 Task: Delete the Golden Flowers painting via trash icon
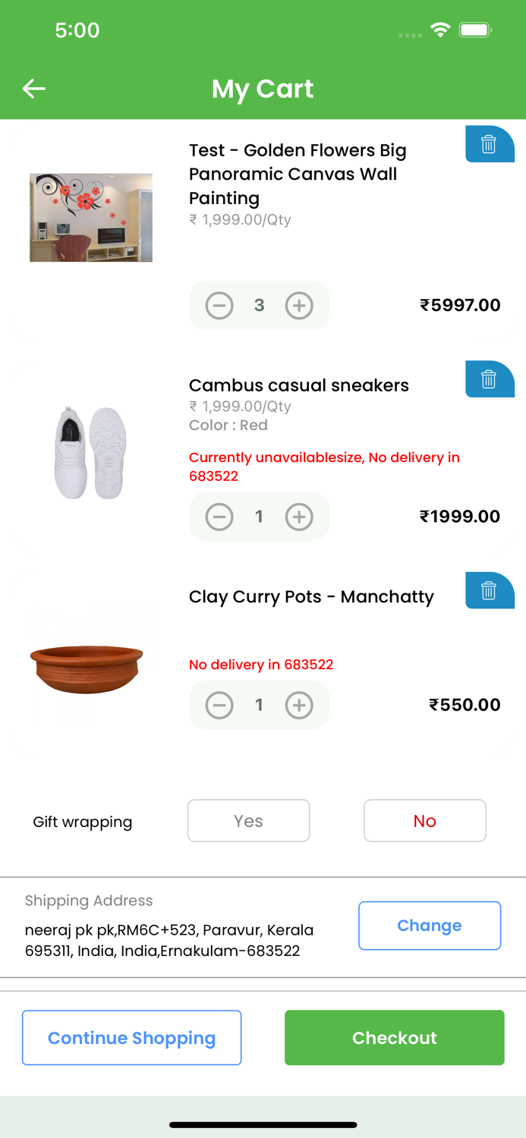tap(490, 143)
